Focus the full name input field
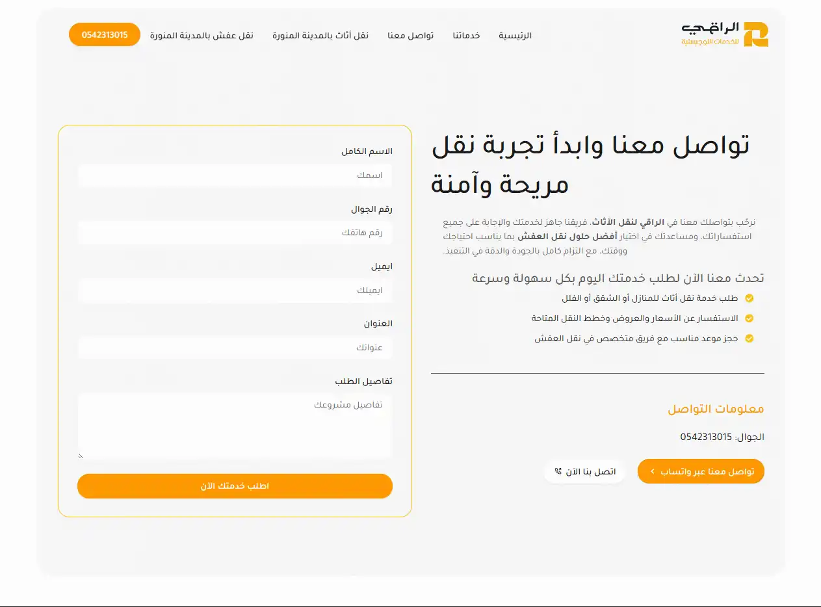 [x=235, y=175]
